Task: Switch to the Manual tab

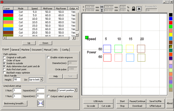Action: 48,50
